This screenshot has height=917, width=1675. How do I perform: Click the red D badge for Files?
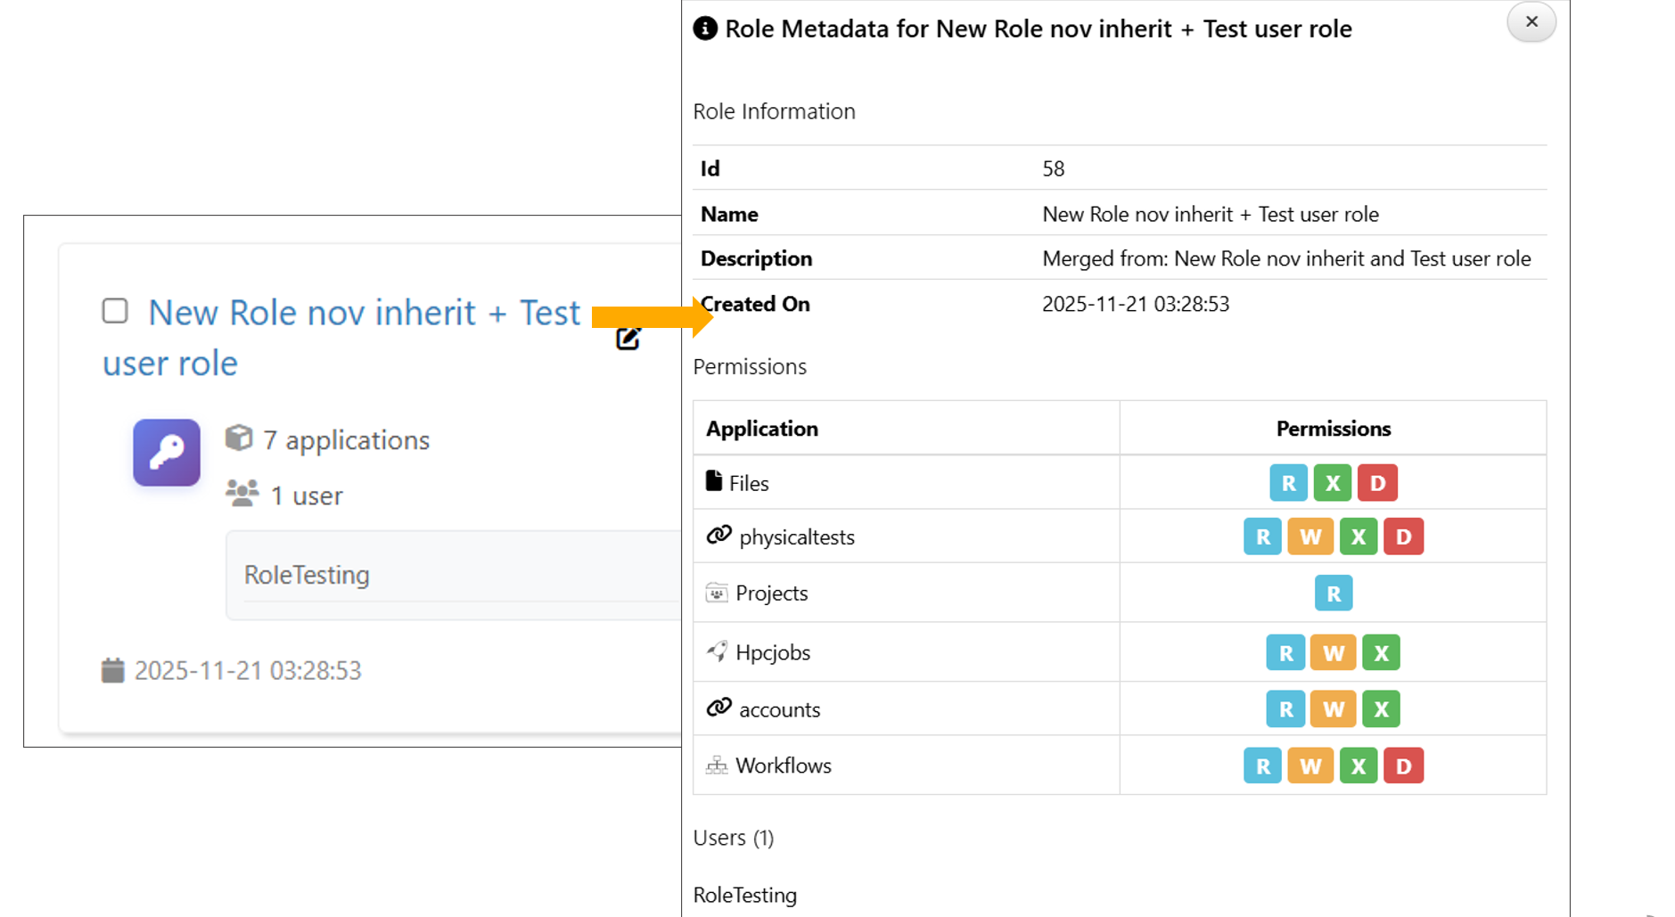(x=1377, y=483)
